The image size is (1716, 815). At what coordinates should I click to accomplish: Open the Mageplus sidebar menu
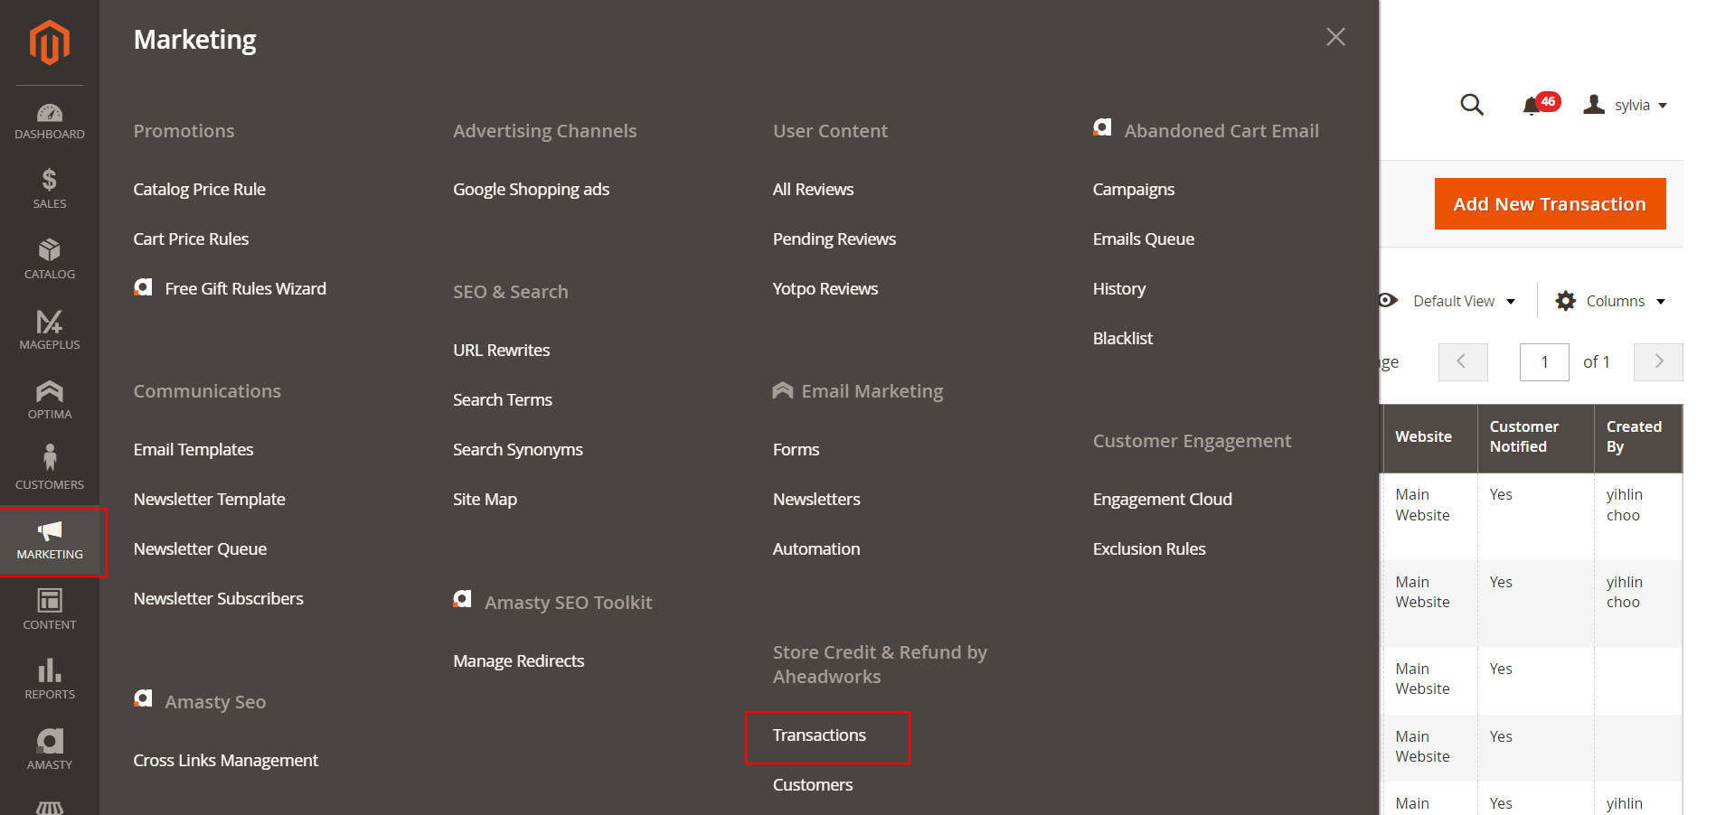(50, 330)
